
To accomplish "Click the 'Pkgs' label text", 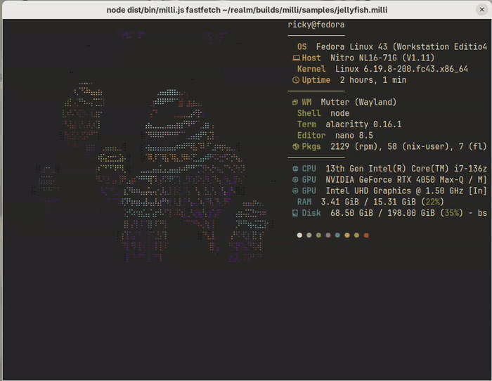I will tap(311, 146).
